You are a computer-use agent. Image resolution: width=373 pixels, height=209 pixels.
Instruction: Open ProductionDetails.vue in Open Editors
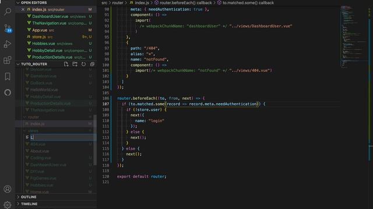pos(56,57)
